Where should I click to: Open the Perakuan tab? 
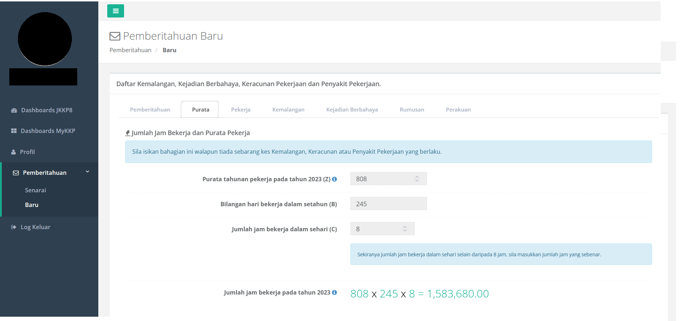point(458,110)
